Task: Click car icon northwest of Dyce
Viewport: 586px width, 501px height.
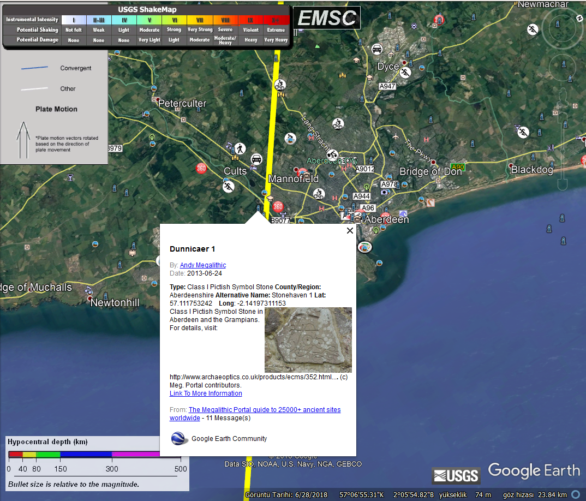Action: point(376,49)
